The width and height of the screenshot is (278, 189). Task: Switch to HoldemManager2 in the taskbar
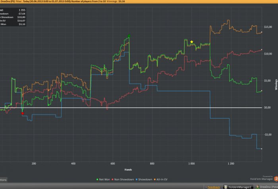pos(237,187)
